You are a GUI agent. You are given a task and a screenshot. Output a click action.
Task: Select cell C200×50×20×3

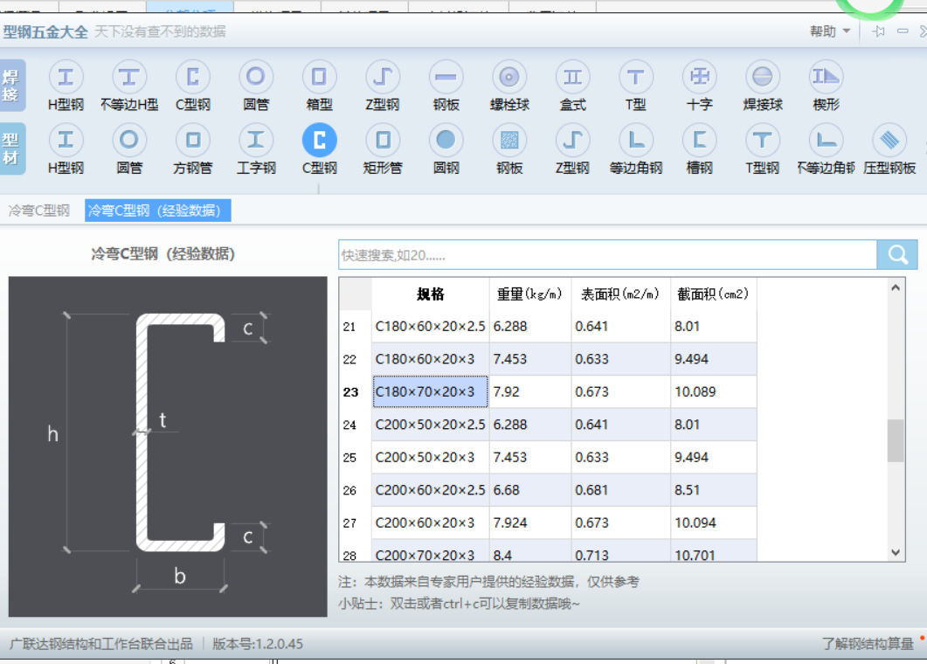(x=431, y=457)
